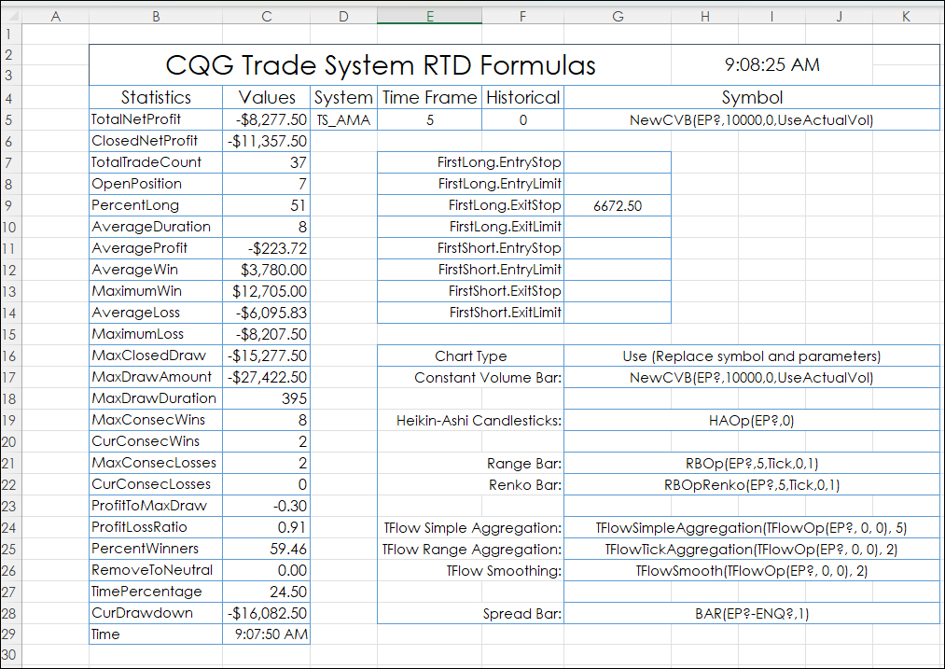This screenshot has width=945, height=669.
Task: Click the MaxConsecLosses label
Action: (156, 464)
